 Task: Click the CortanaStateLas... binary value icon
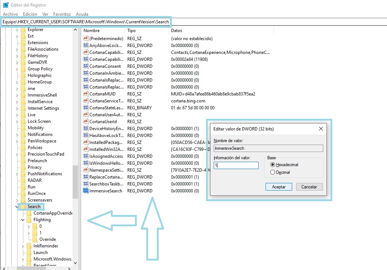(86, 107)
